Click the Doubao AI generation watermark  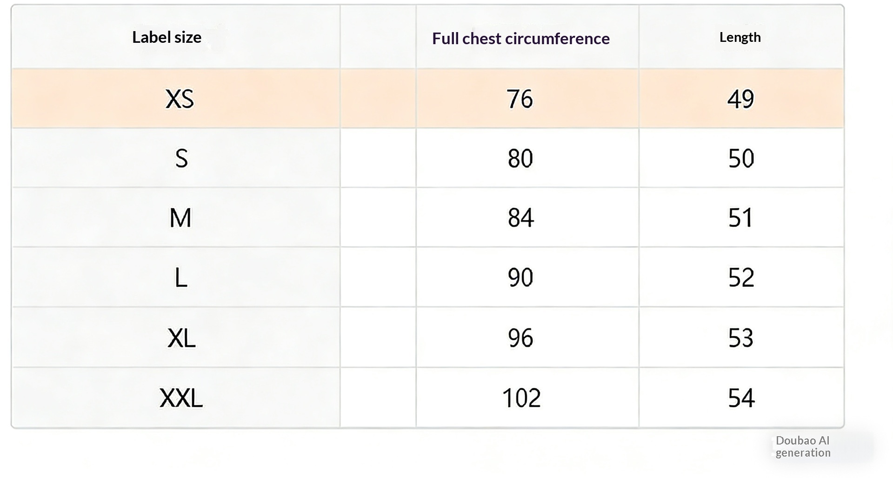point(803,447)
